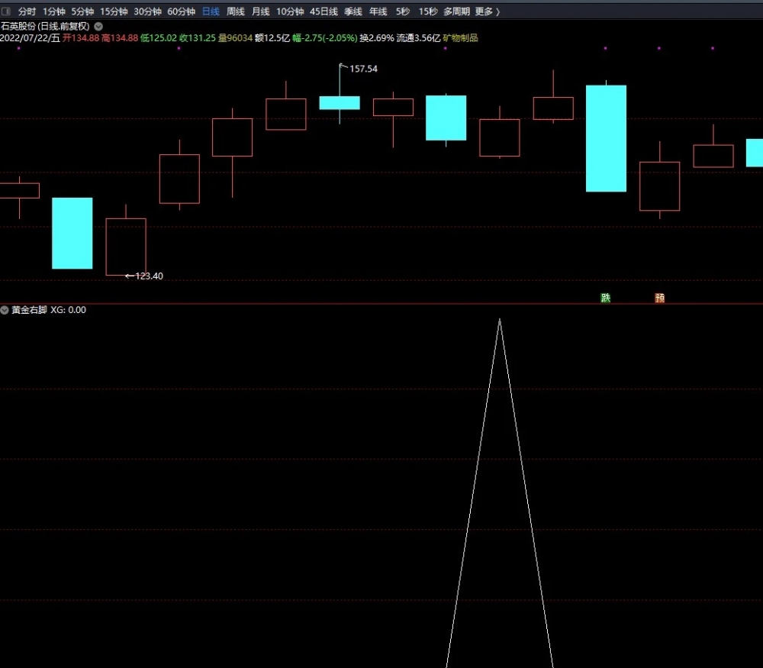763x668 pixels.
Task: Switch to 季线 quarterly chart
Action: [x=353, y=11]
